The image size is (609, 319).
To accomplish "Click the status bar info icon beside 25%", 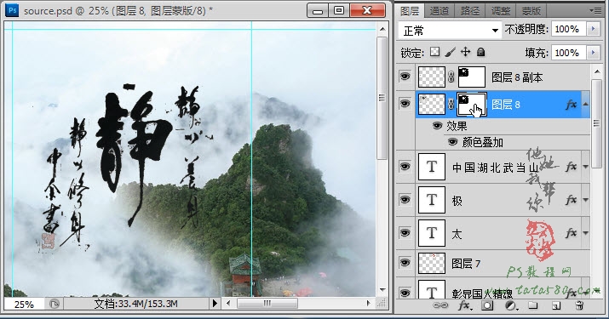I will click(54, 304).
